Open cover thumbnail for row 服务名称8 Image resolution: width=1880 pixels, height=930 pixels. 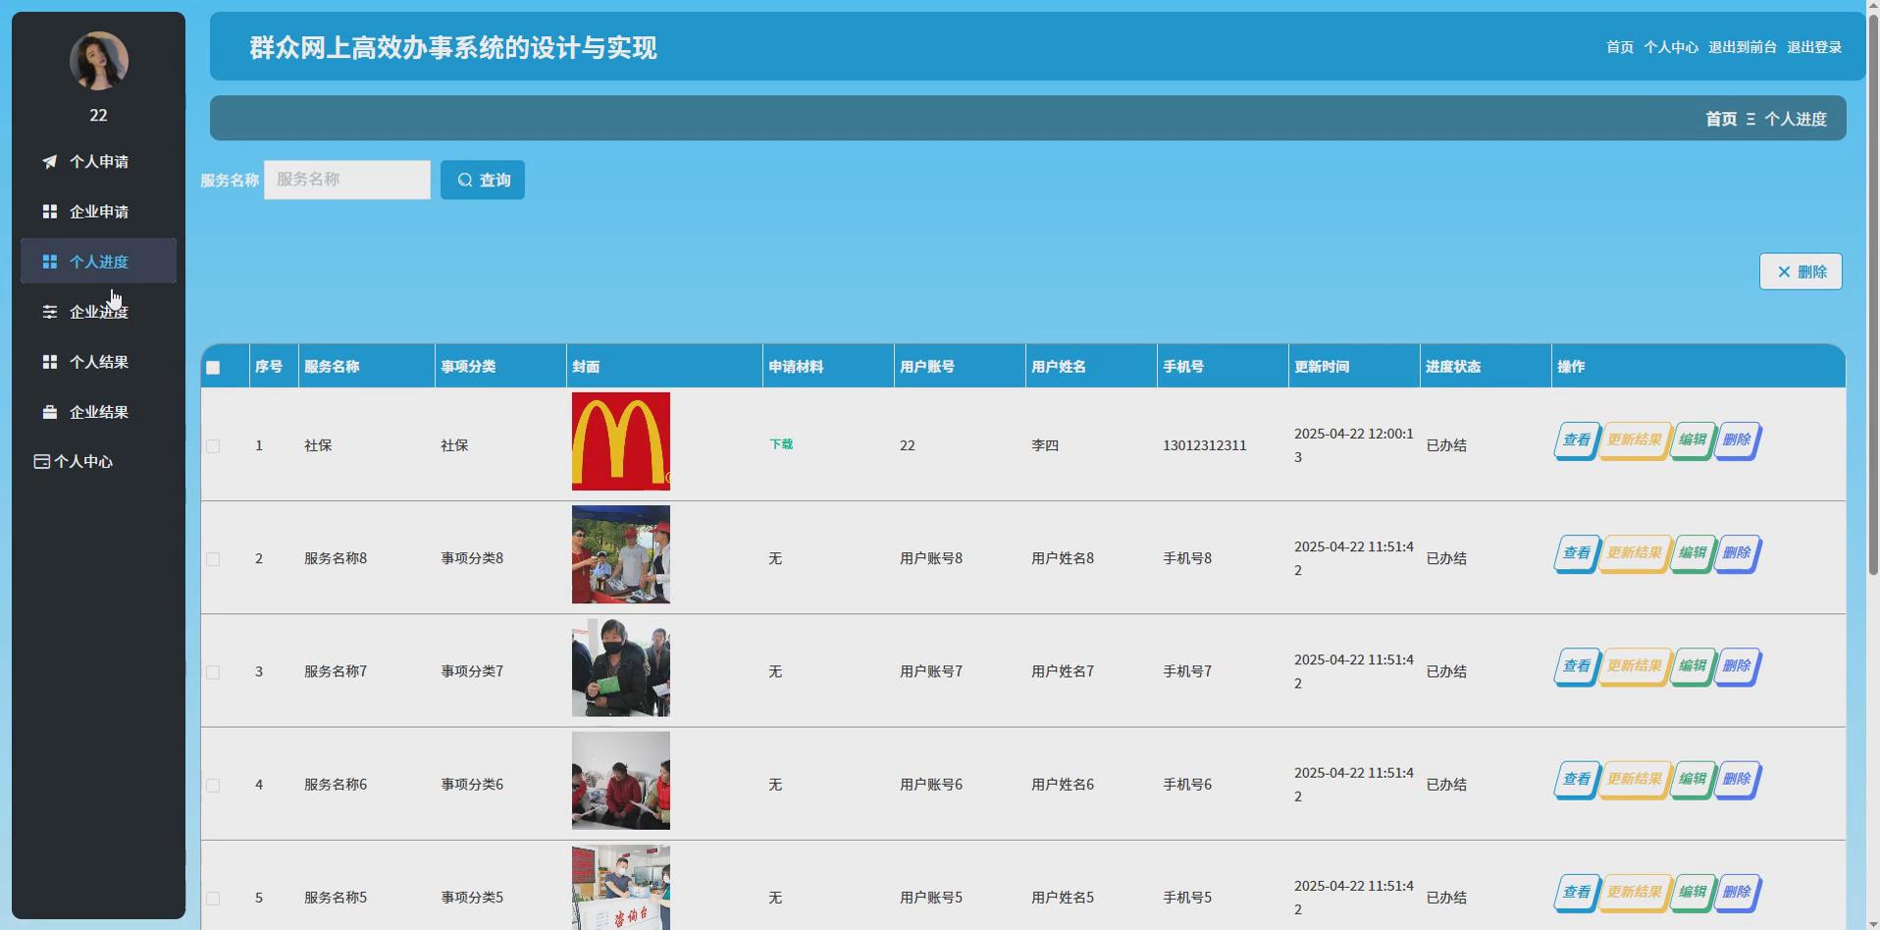(621, 554)
